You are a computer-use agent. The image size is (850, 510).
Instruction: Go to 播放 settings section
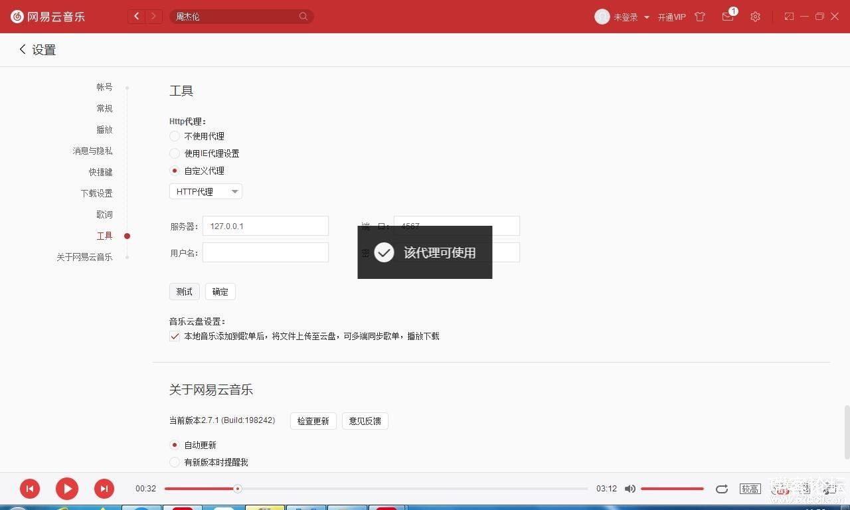[104, 129]
